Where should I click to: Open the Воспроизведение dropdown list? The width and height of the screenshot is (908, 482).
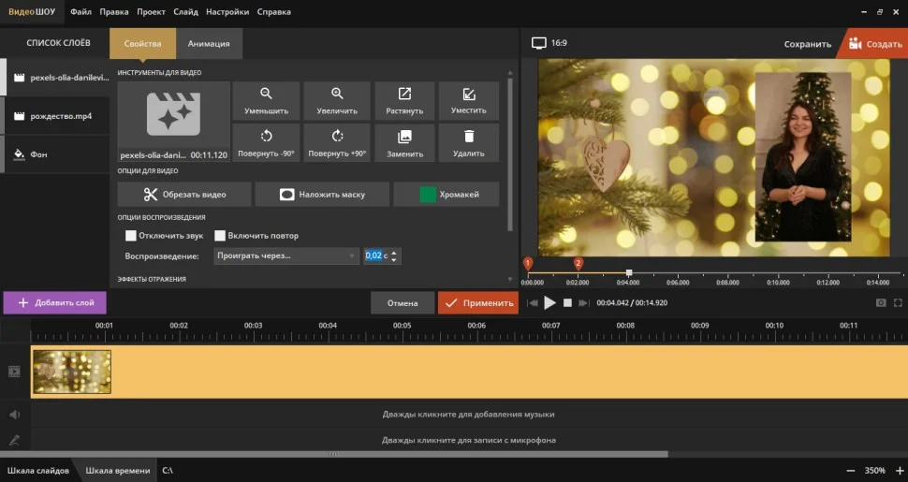click(x=286, y=256)
